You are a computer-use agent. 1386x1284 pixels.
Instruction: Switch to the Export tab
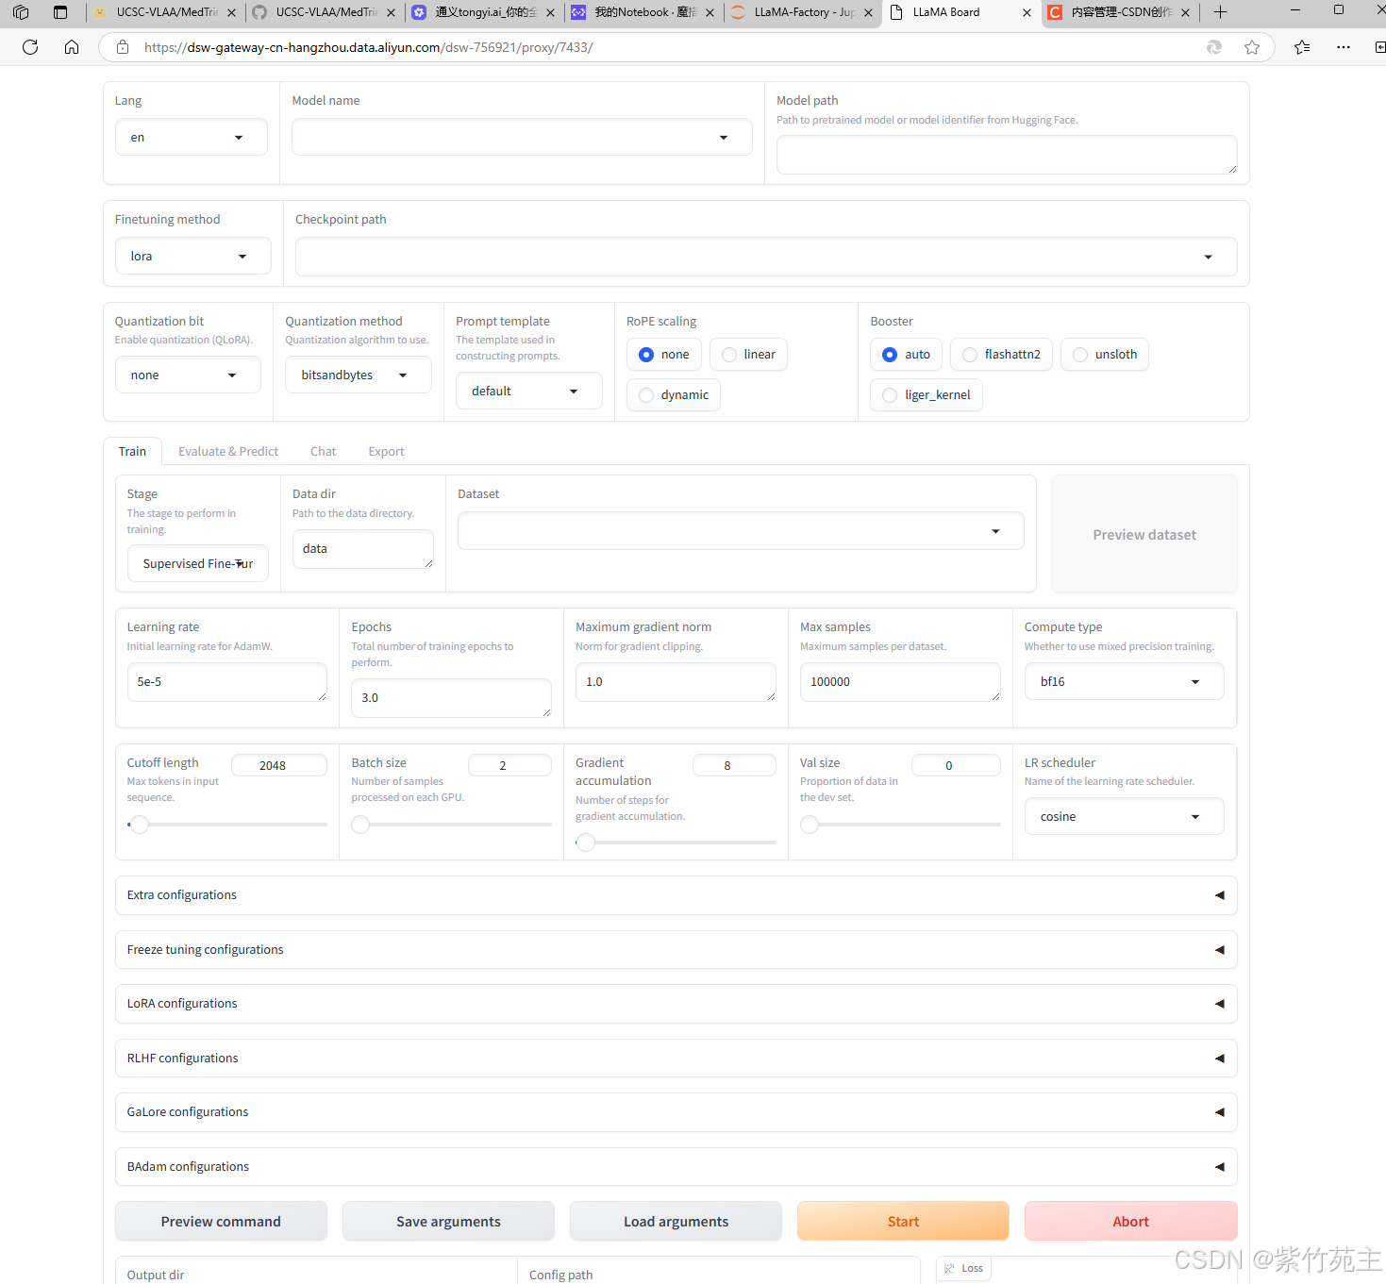click(x=386, y=452)
